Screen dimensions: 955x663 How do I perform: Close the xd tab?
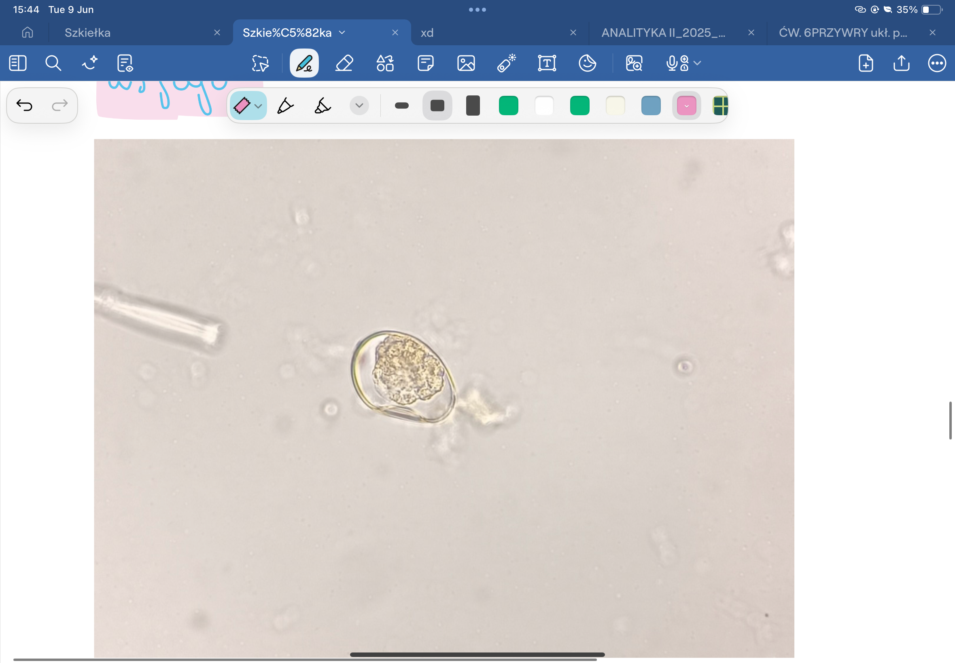[x=573, y=32]
